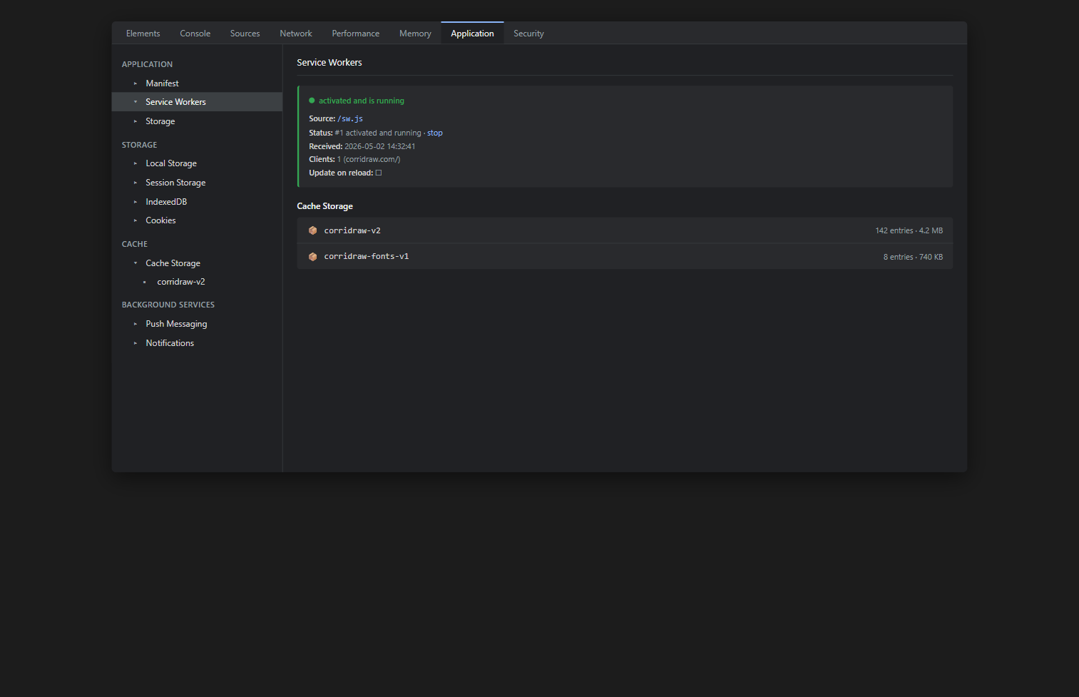Screen dimensions: 1079x697
Task: Open Session Storage in the sidebar
Action: (x=197, y=183)
